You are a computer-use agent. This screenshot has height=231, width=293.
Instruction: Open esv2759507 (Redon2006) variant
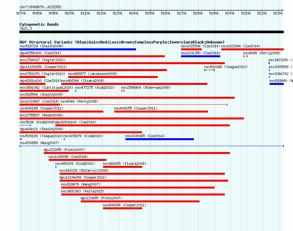[41, 115]
